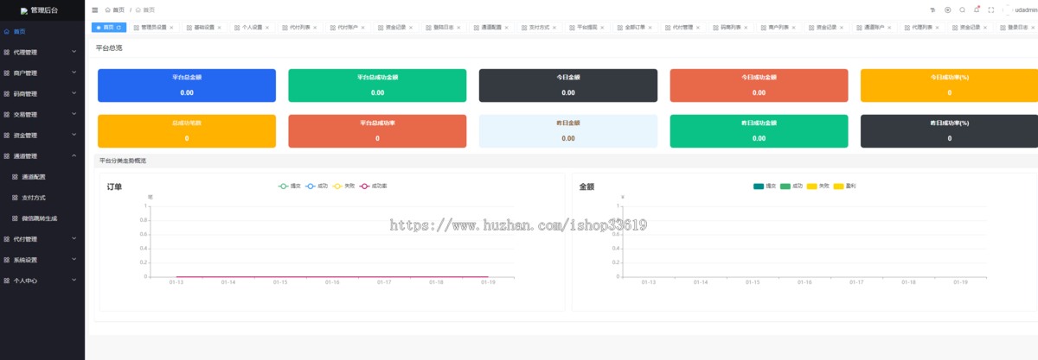Toggle the fullscreen icon in the top bar

[x=991, y=9]
